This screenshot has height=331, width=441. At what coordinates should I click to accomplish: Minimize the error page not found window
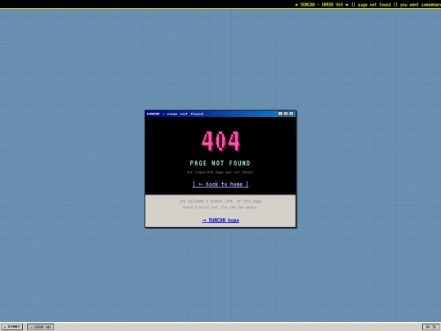point(280,114)
